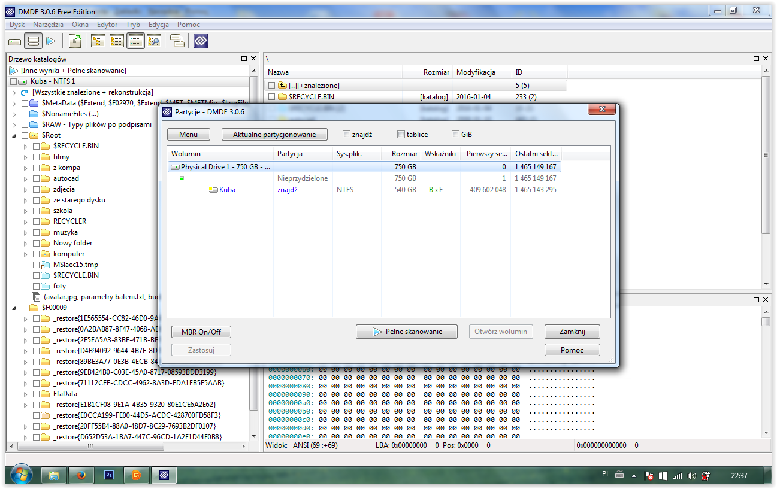Click the volume speaker tray icon
The image size is (777, 489).
coord(692,476)
